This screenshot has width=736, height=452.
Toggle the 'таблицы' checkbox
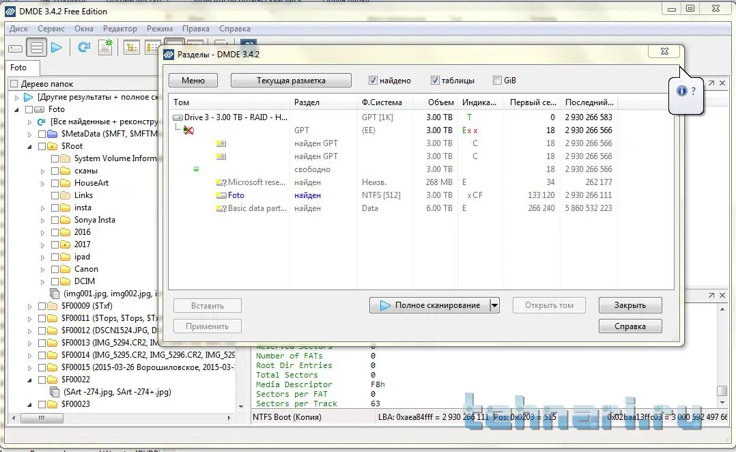click(435, 81)
